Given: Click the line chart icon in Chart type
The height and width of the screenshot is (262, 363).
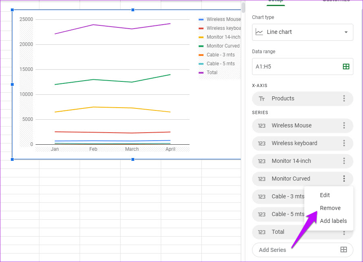Looking at the screenshot, I should click(x=259, y=32).
